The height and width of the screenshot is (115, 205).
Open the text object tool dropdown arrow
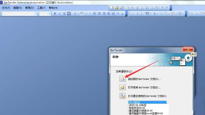click(157, 13)
